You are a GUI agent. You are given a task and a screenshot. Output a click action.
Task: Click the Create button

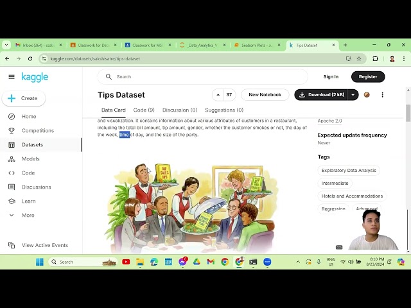tap(24, 98)
